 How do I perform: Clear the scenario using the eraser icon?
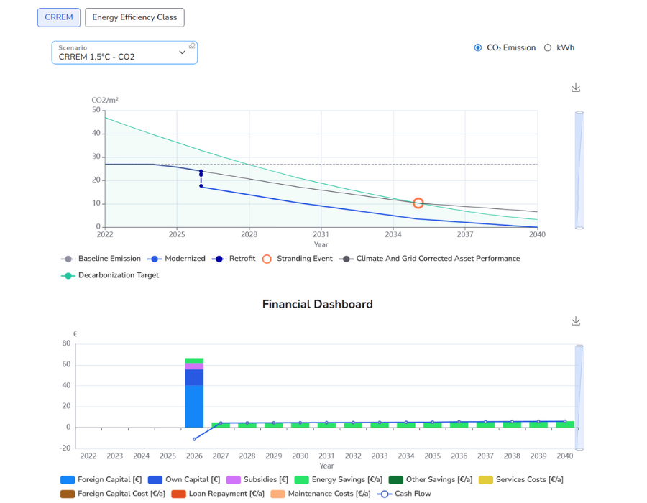[191, 45]
